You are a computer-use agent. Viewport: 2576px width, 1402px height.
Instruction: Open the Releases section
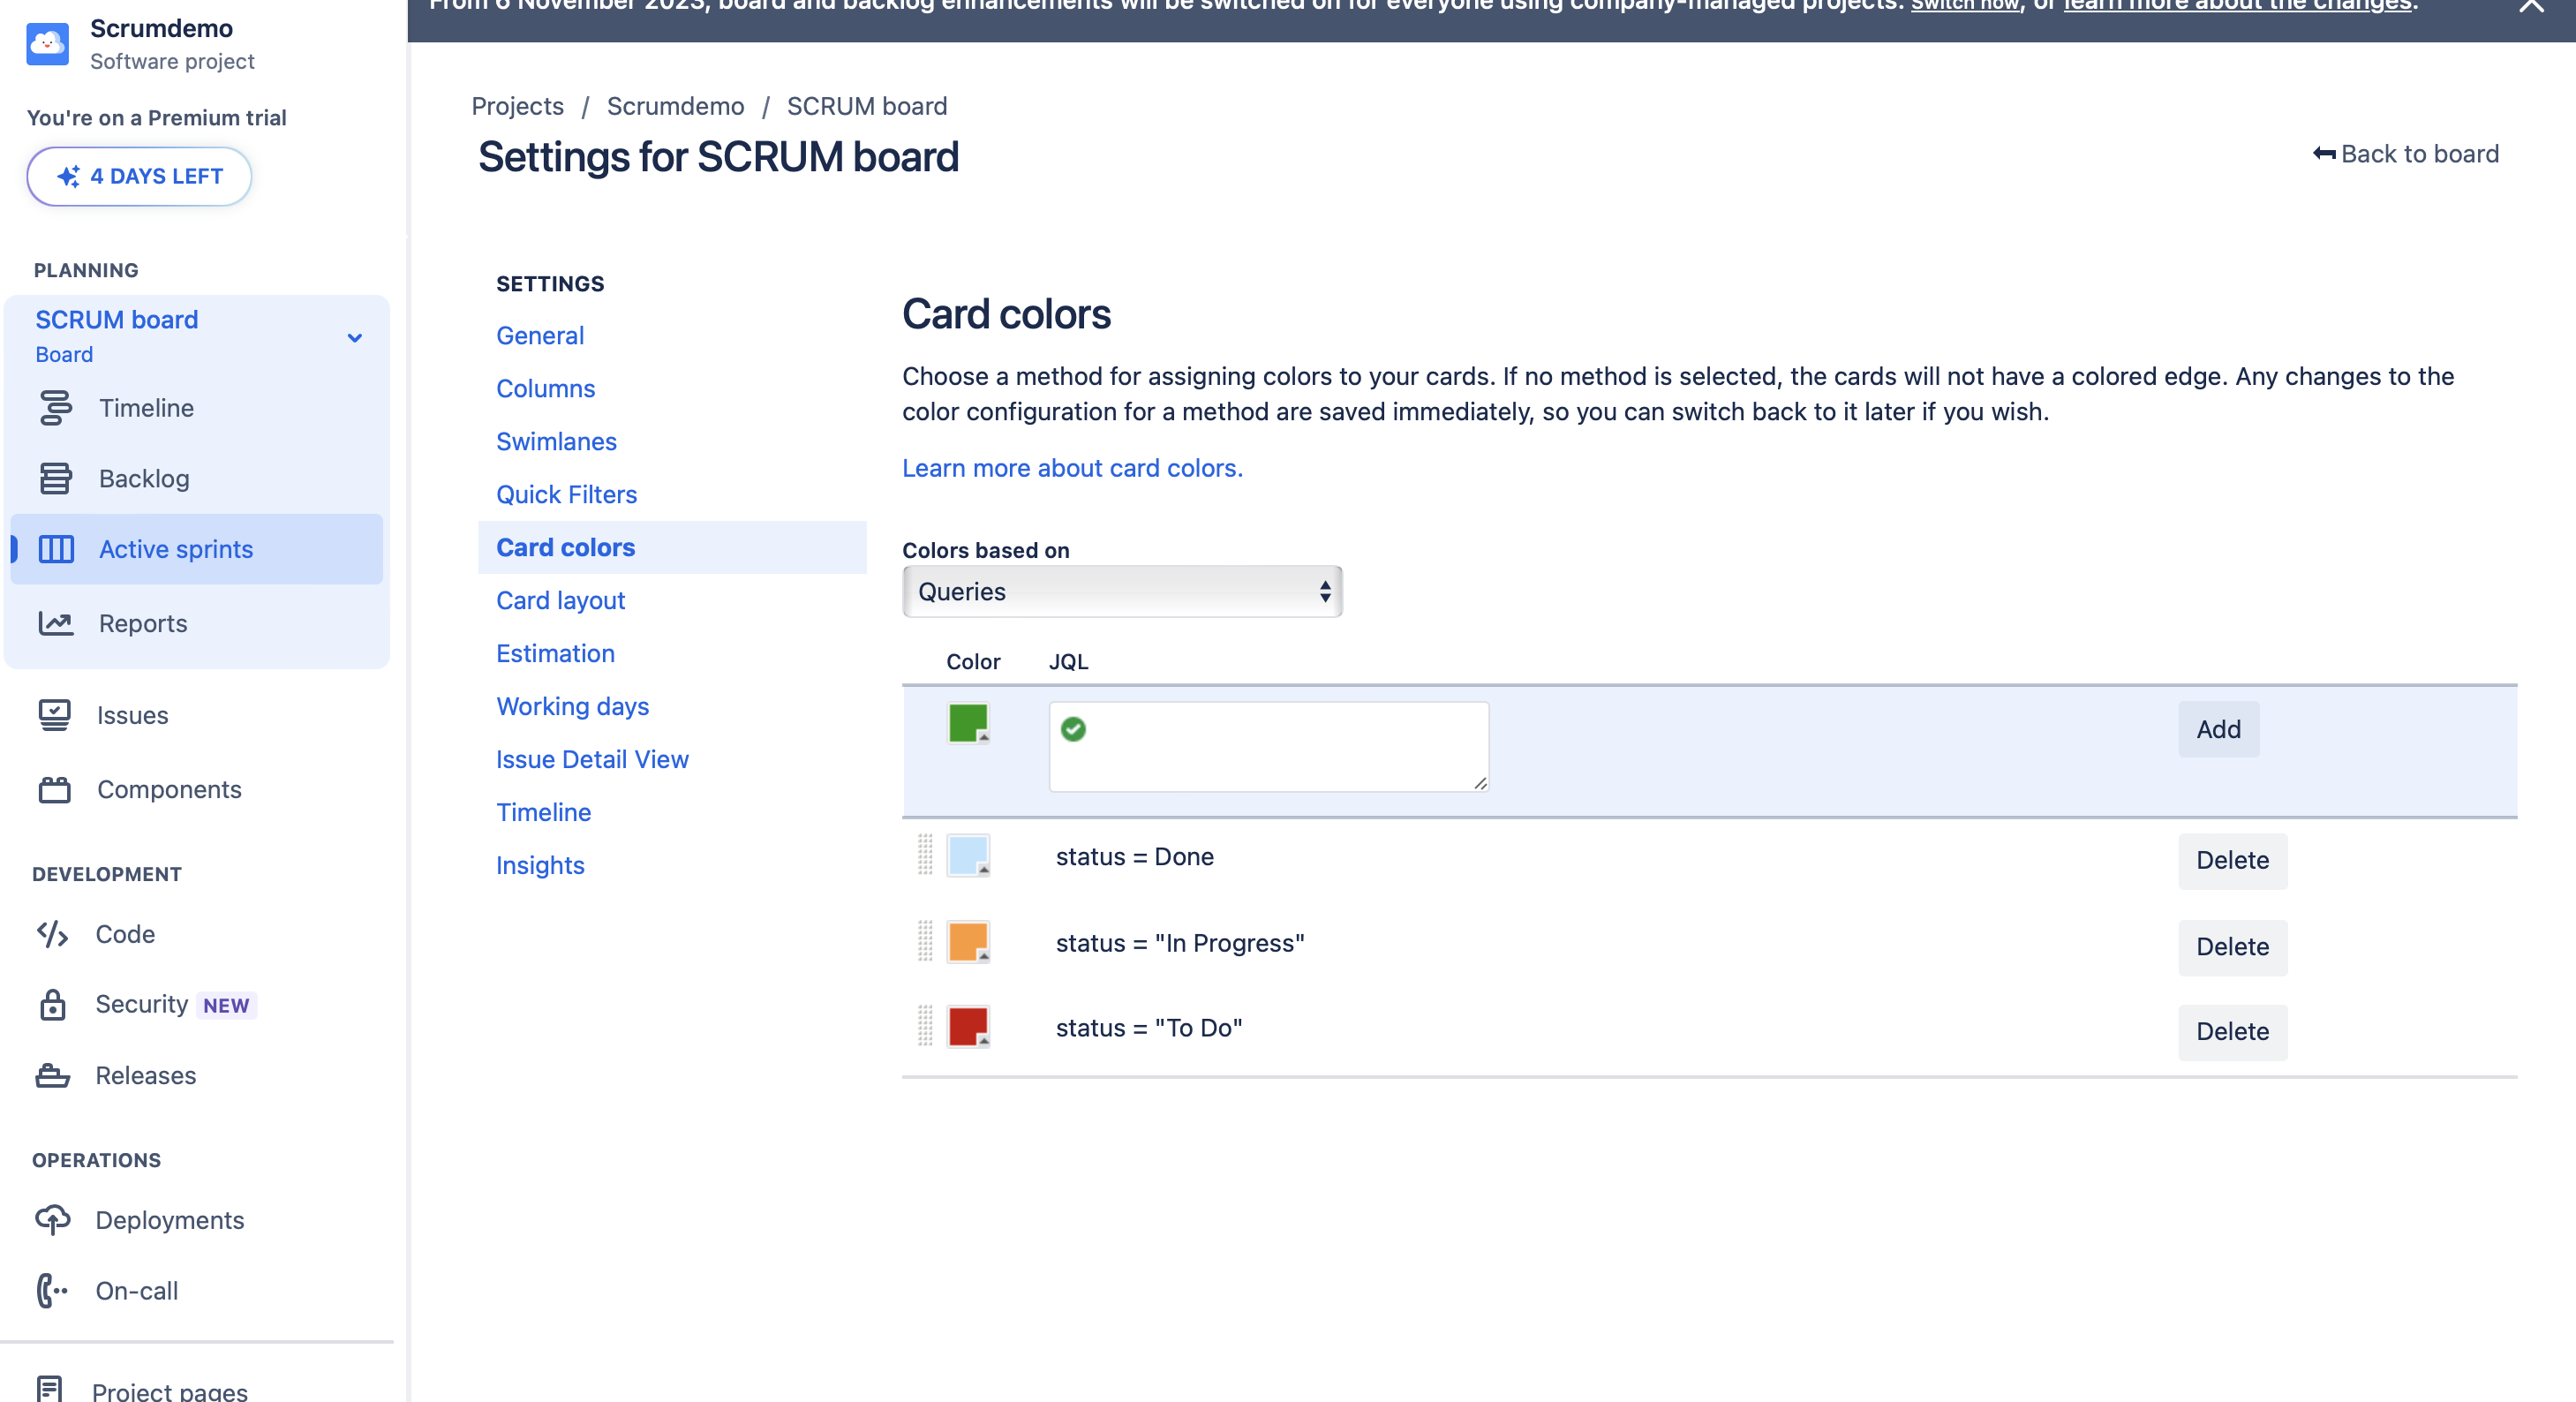146,1075
